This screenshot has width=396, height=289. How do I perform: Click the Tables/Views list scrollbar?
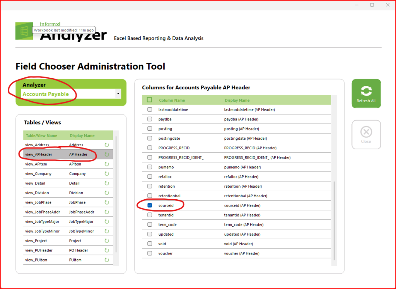click(x=116, y=194)
